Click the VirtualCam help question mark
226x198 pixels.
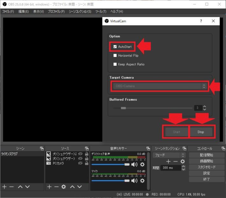(201, 21)
